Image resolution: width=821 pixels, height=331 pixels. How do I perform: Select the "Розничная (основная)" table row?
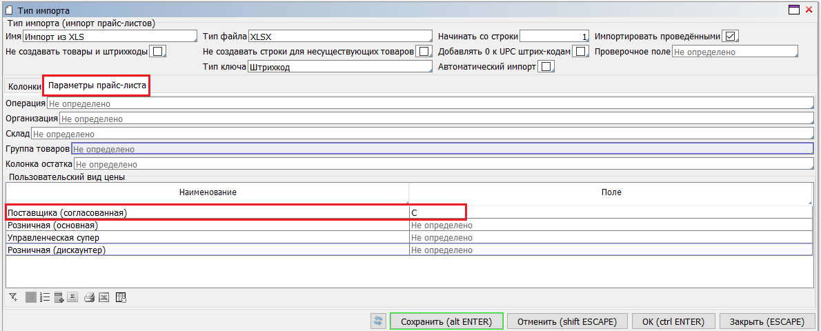(207, 225)
